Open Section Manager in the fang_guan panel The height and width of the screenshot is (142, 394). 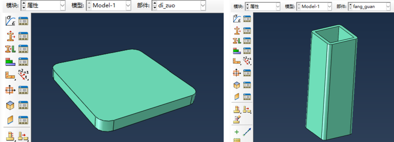pos(247,31)
